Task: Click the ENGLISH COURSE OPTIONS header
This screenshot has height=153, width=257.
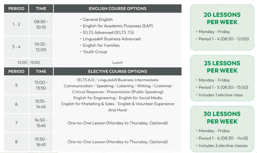Action: tap(118, 9)
